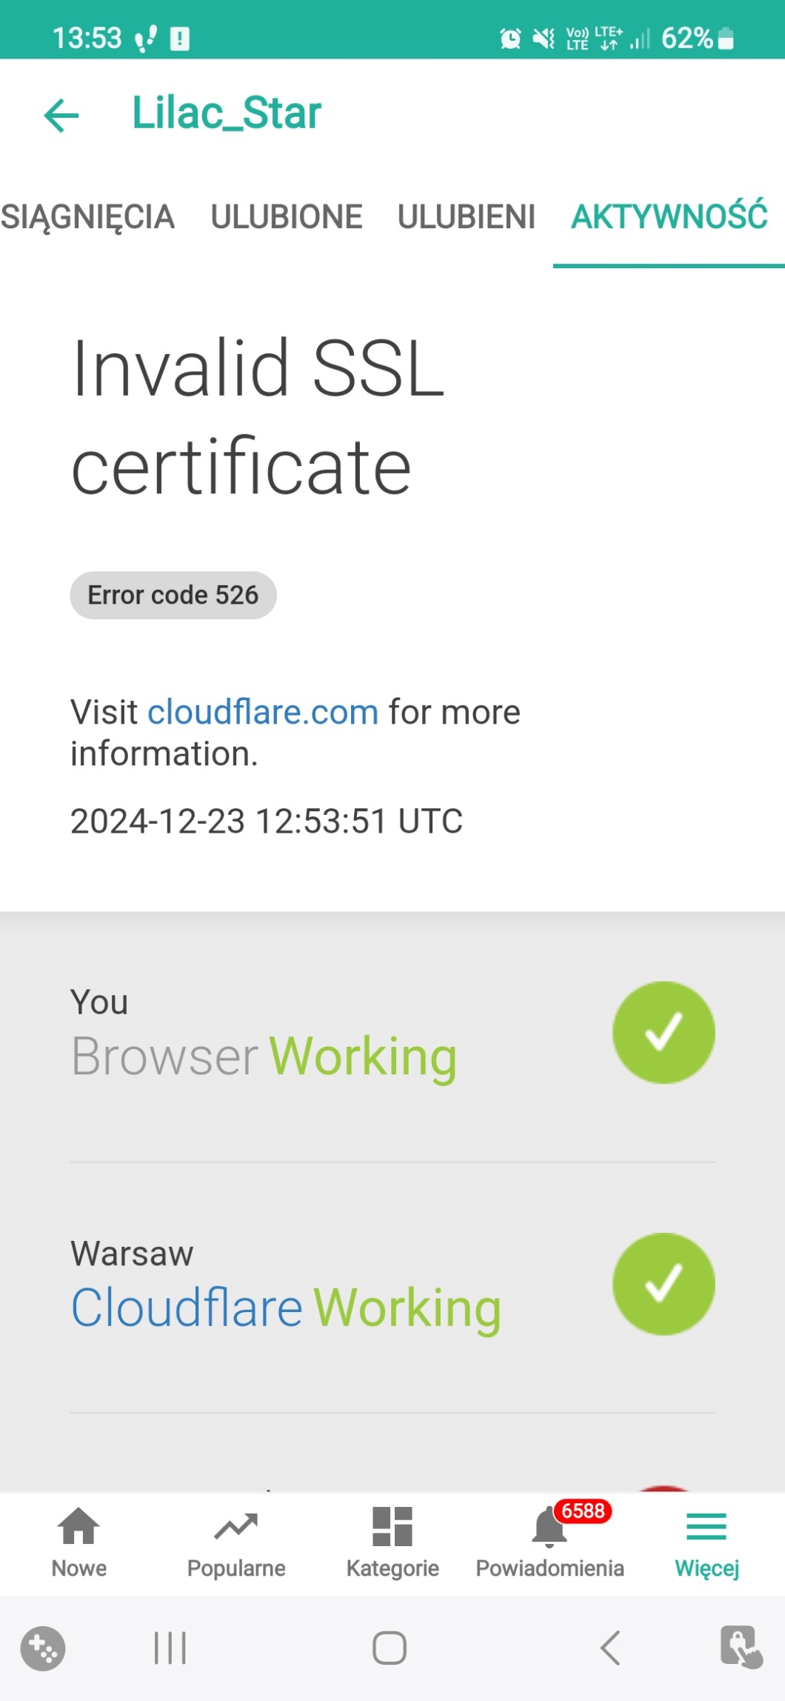Open the Powiadomienia bell icon
This screenshot has width=785, height=1701.
click(x=549, y=1528)
